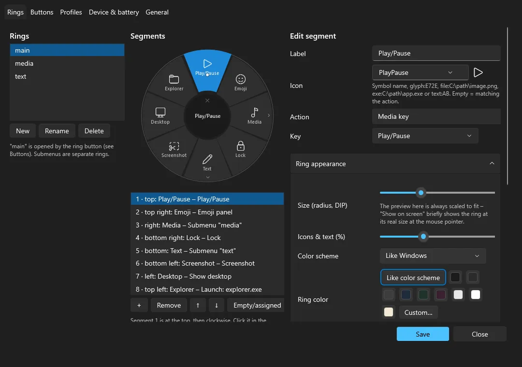Open the Device & battery tab
The width and height of the screenshot is (522, 367).
(114, 12)
